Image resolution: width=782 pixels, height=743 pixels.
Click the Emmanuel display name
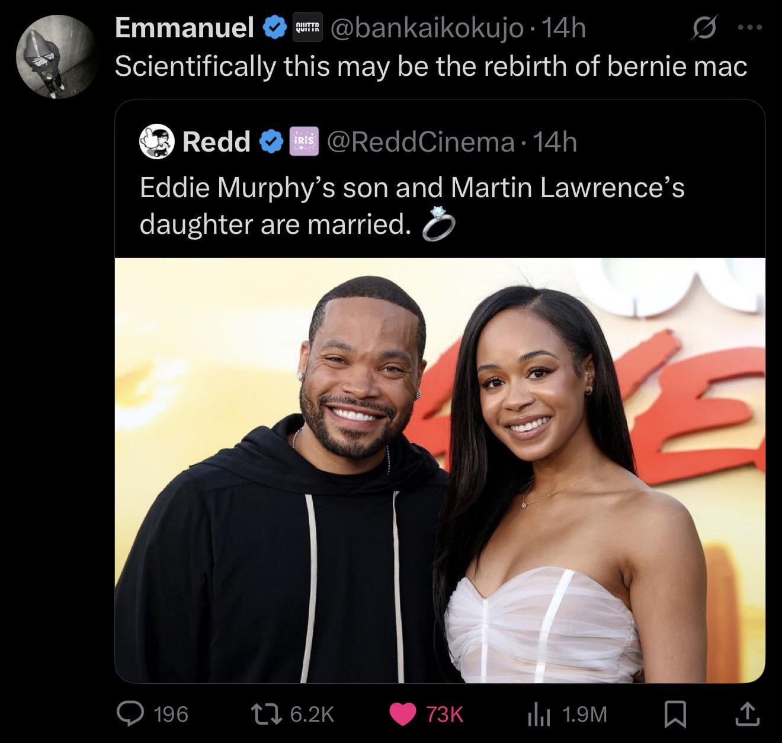[x=184, y=28]
